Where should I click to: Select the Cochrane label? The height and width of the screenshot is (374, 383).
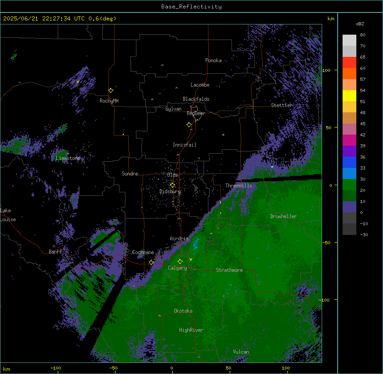pos(143,252)
